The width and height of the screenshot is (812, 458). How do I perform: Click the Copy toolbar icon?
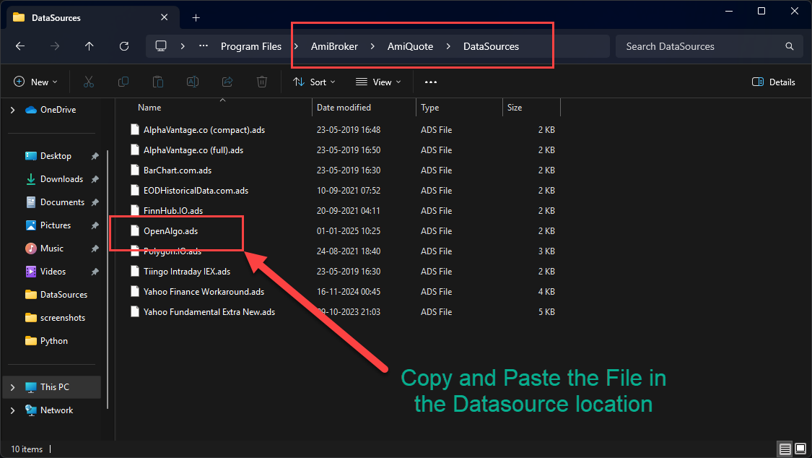pyautogui.click(x=123, y=82)
